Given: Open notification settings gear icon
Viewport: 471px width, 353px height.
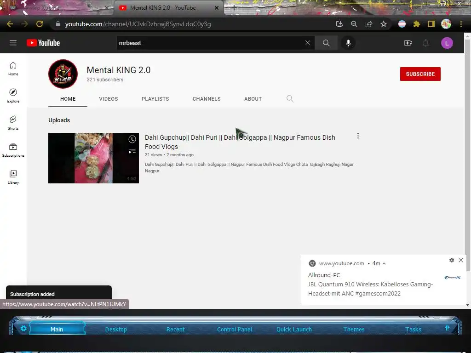Looking at the screenshot, I should click(x=452, y=260).
